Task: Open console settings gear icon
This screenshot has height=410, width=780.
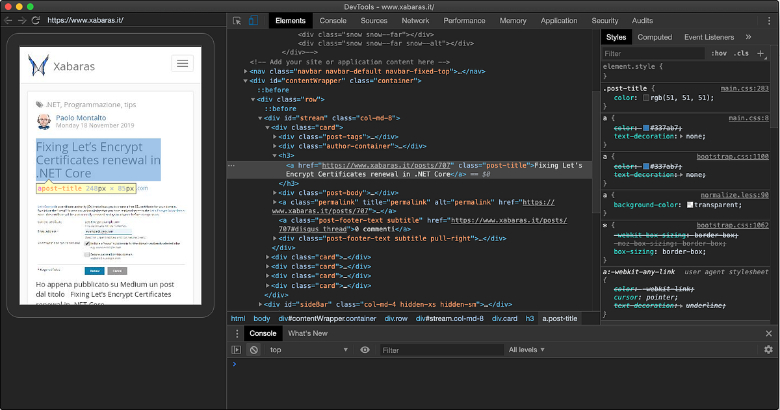Action: (768, 350)
